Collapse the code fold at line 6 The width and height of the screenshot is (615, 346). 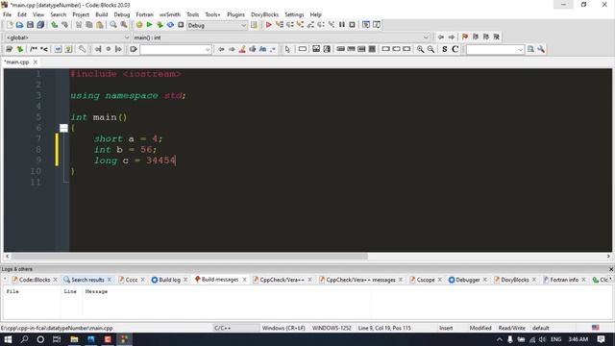[63, 128]
